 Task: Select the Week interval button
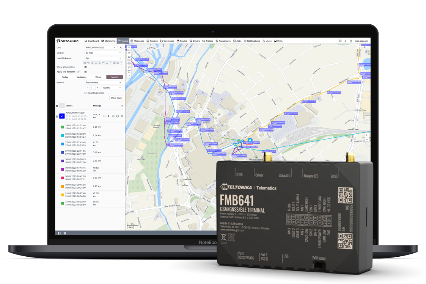click(x=98, y=77)
